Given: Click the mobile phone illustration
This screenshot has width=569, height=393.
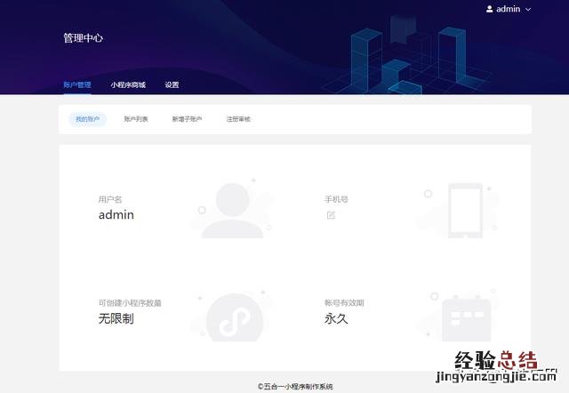Looking at the screenshot, I should click(465, 211).
